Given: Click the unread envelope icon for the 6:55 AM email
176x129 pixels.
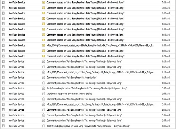Looking at the screenshot, I should [x=44, y=24].
